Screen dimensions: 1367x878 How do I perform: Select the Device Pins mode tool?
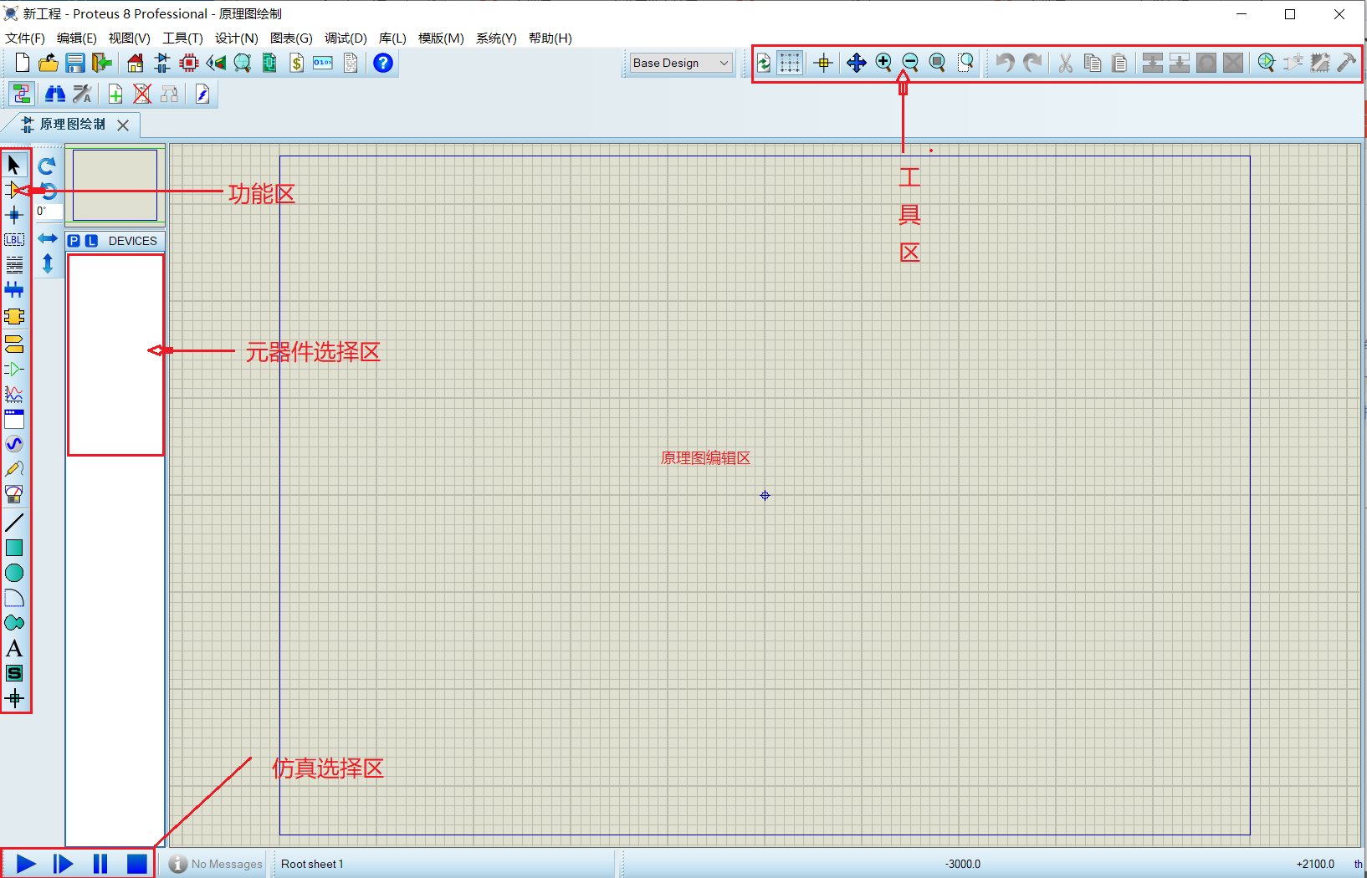14,369
